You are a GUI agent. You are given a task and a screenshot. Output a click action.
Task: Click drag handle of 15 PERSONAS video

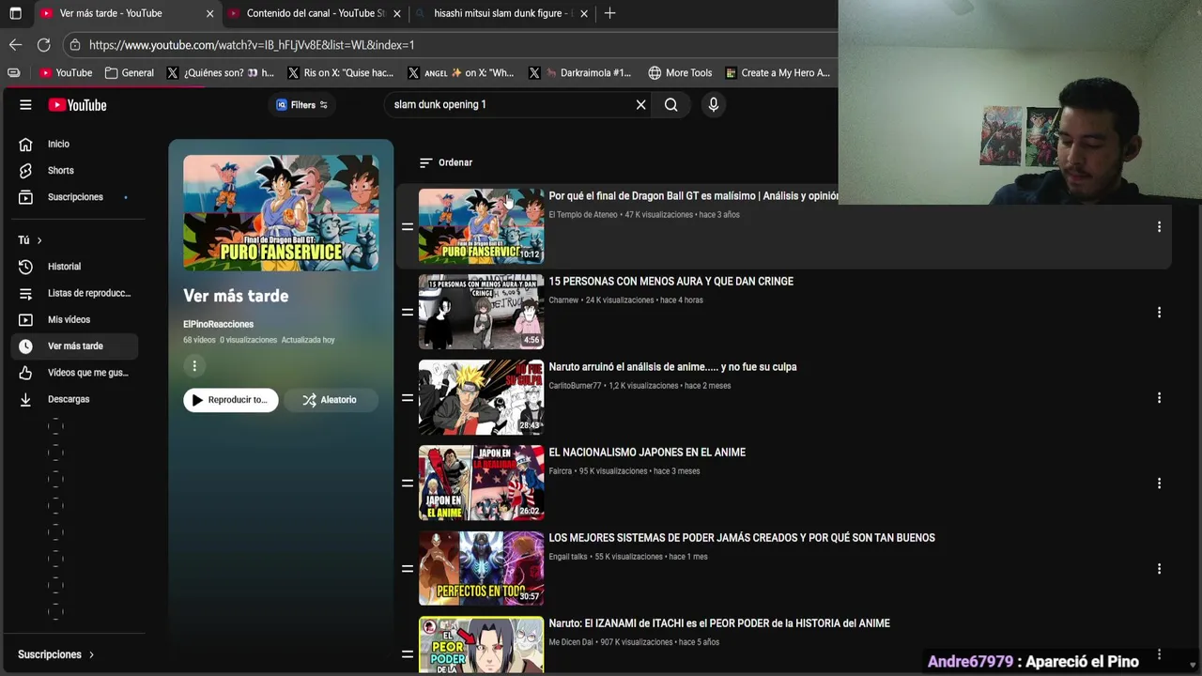coord(408,312)
